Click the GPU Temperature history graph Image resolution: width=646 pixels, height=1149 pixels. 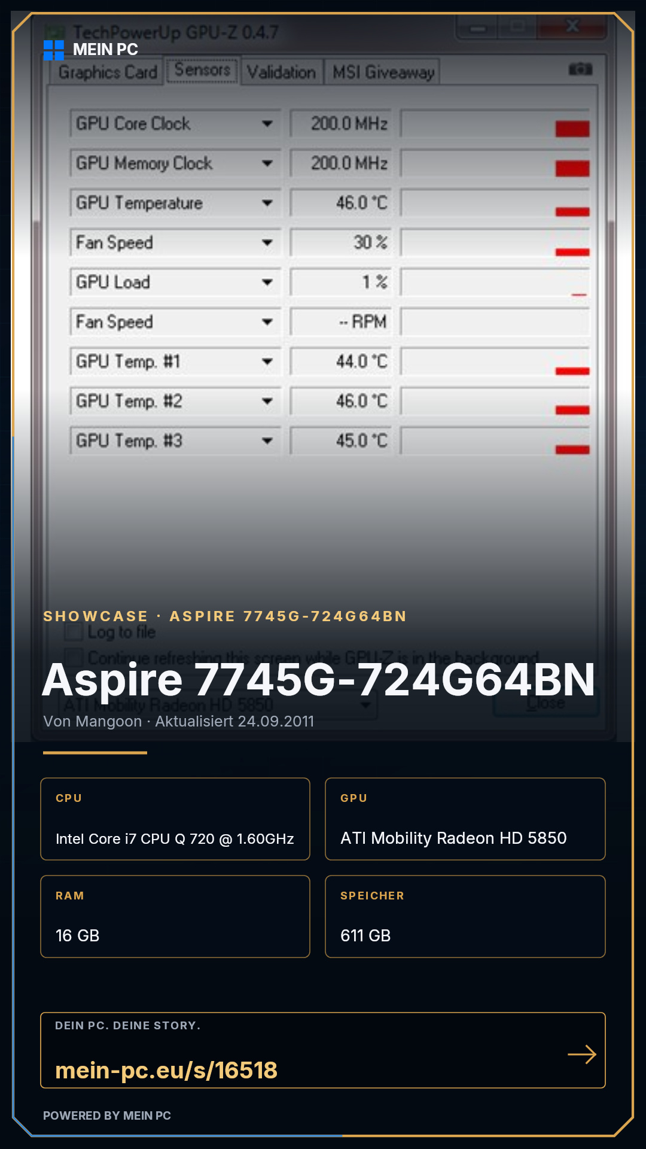click(495, 203)
